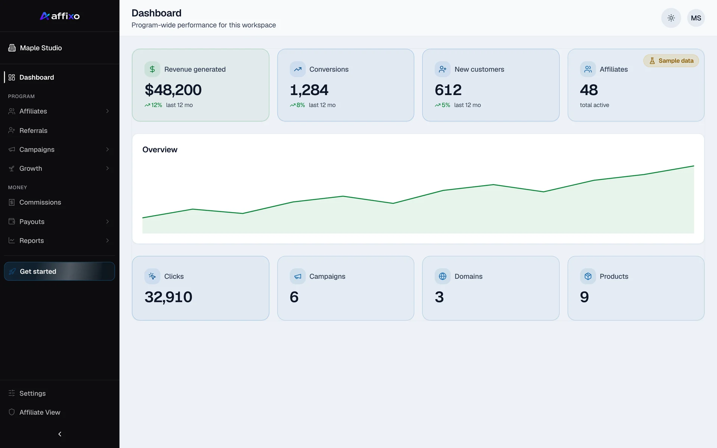Open the Commissions menu item
Screen dimensions: 717x448
click(59, 202)
